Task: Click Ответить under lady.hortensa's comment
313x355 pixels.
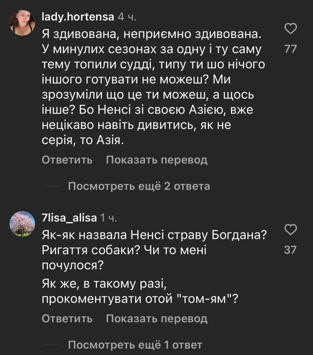Action: [x=67, y=160]
